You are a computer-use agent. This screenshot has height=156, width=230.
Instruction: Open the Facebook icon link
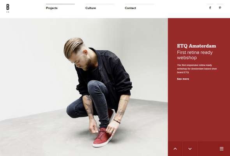point(210,8)
